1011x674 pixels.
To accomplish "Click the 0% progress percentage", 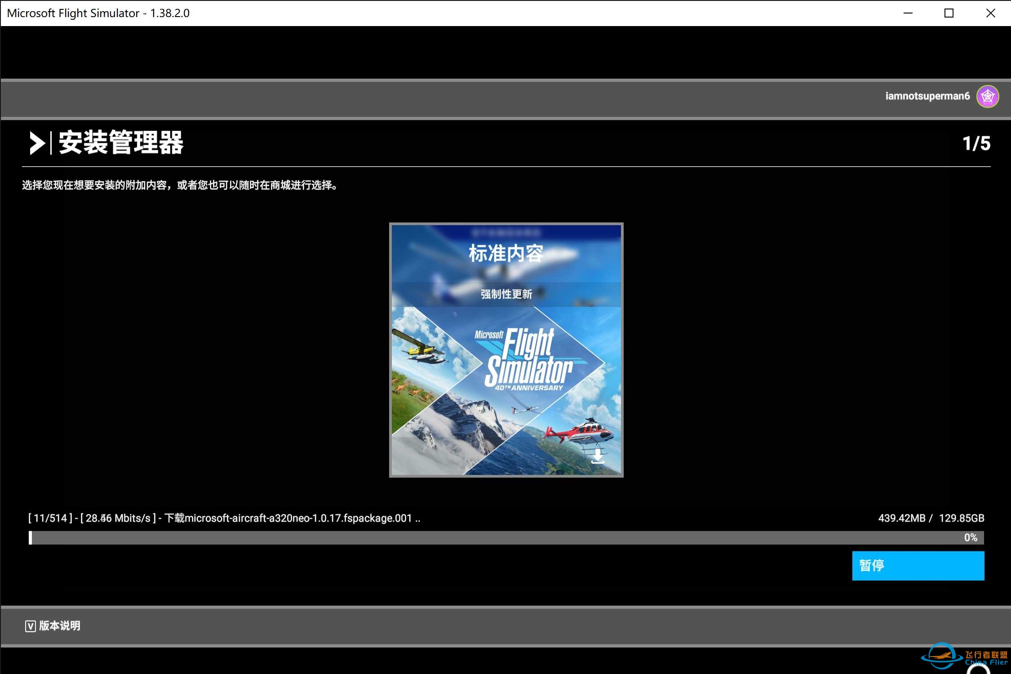I will pyautogui.click(x=970, y=537).
